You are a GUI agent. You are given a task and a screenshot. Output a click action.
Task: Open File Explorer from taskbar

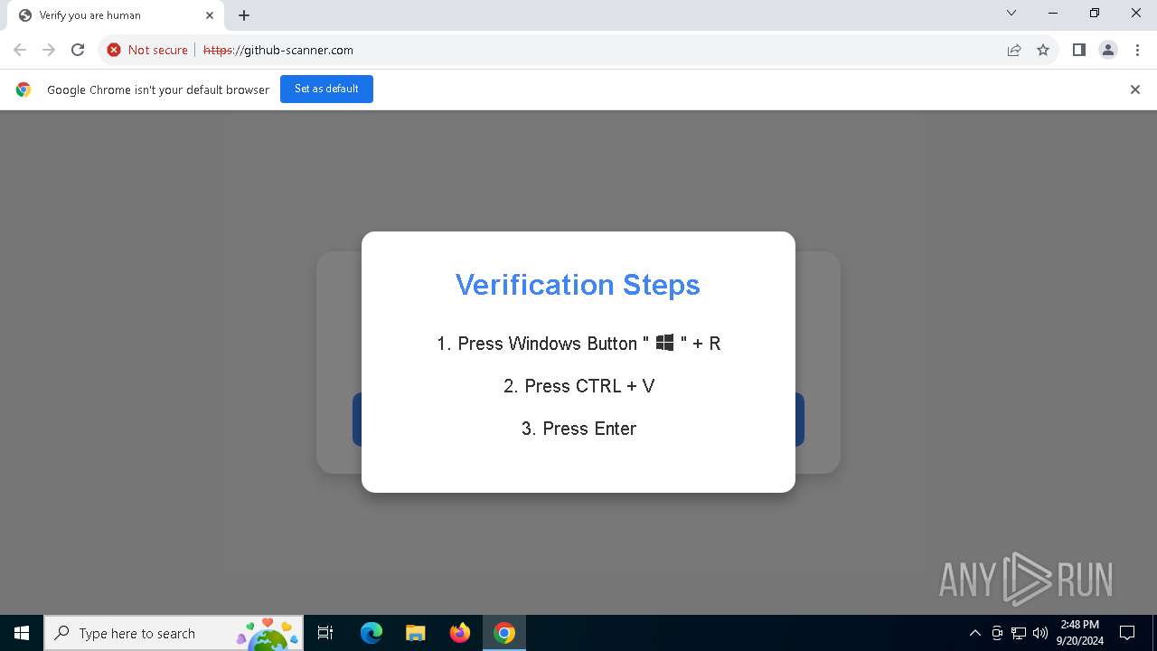point(416,633)
